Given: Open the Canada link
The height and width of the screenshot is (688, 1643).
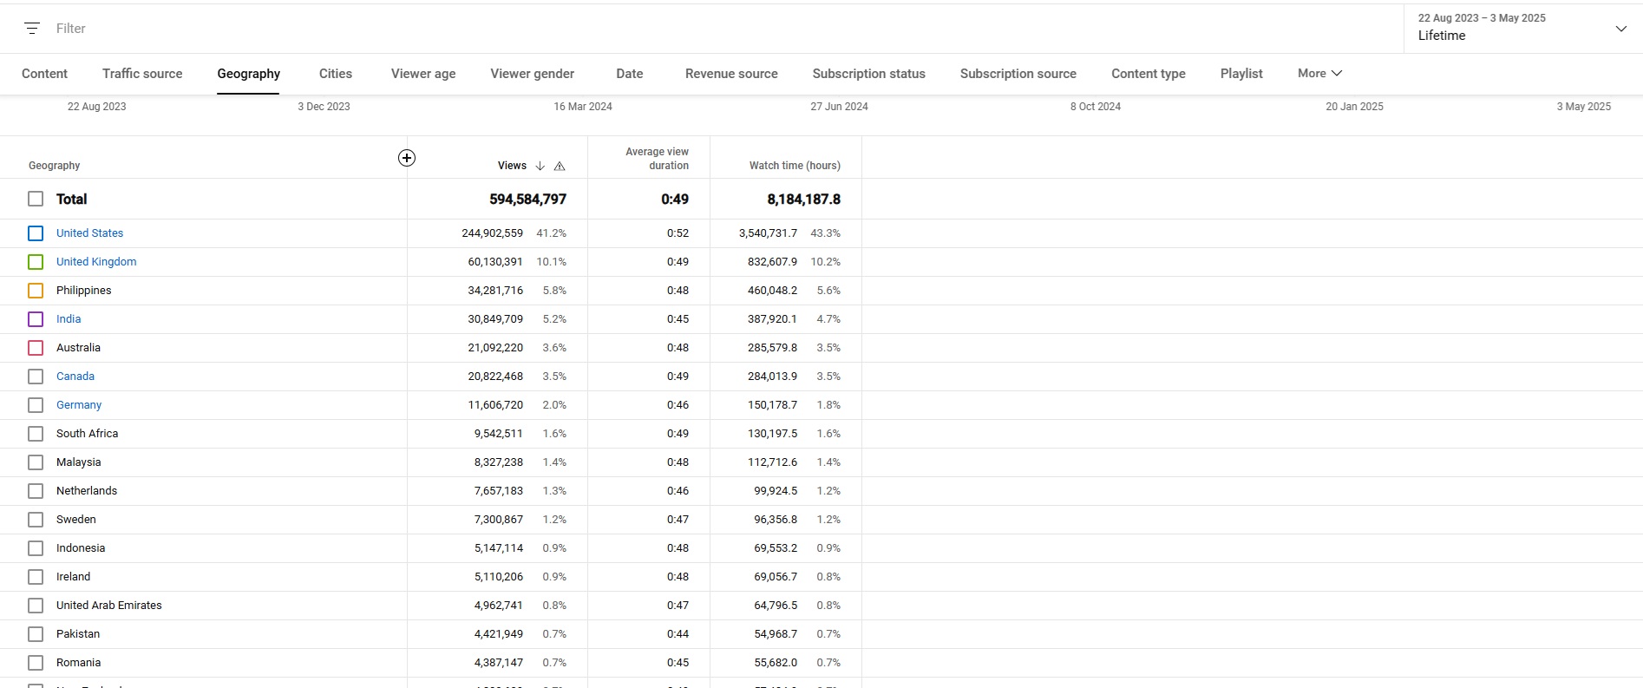Looking at the screenshot, I should click(75, 377).
